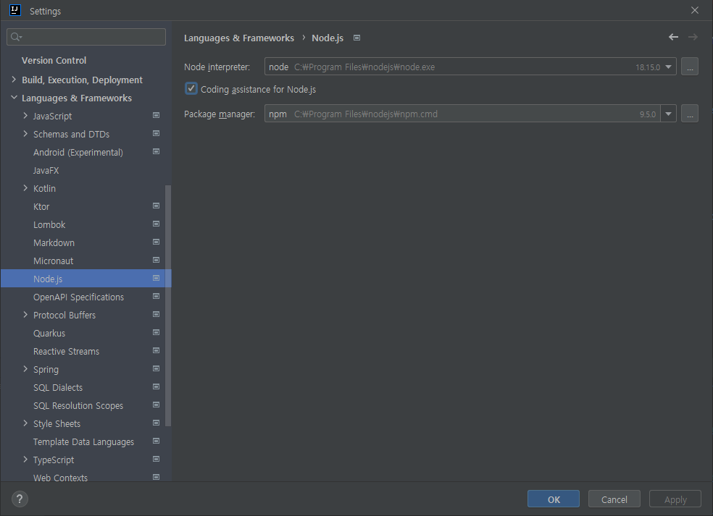Click the project icon next to the Node.js breadcrumb
The image size is (713, 516).
coord(357,38)
